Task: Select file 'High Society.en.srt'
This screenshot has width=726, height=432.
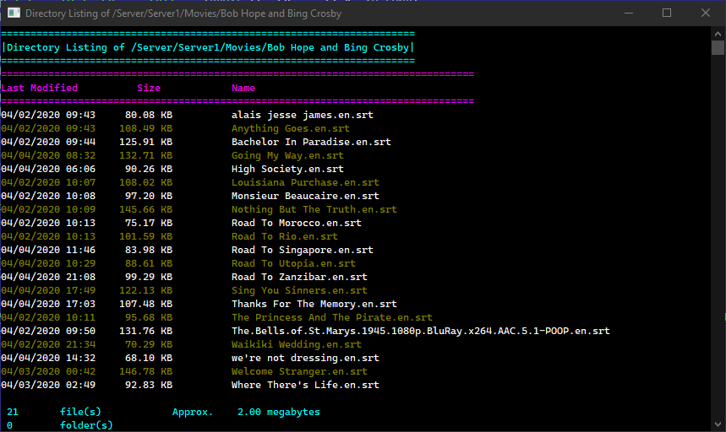Action: point(287,169)
